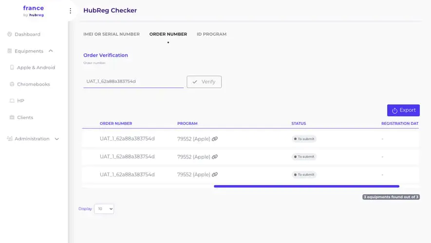Click the HP laptop icon
431x243 pixels.
point(12,101)
